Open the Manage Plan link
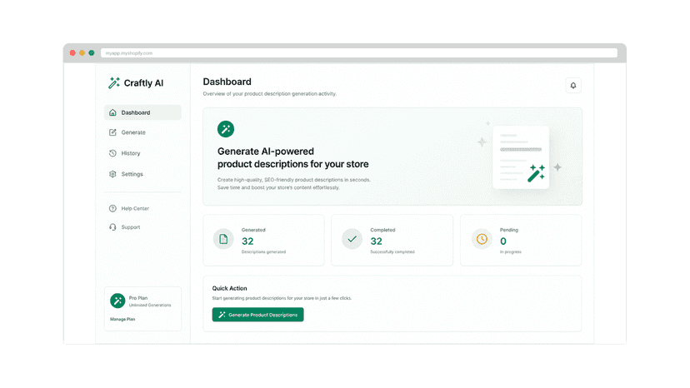690x388 pixels. click(122, 320)
